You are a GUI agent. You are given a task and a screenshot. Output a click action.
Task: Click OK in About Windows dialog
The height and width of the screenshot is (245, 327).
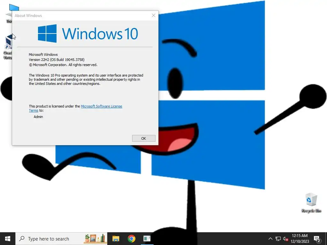coord(144,138)
